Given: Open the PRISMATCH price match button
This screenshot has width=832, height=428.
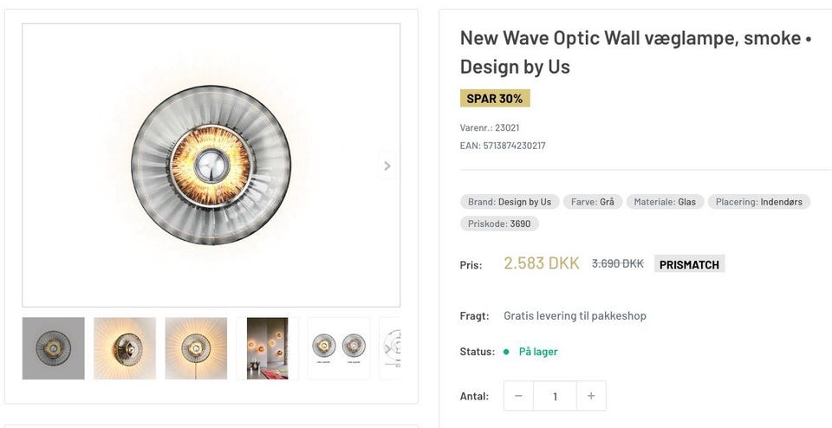Looking at the screenshot, I should 689,264.
